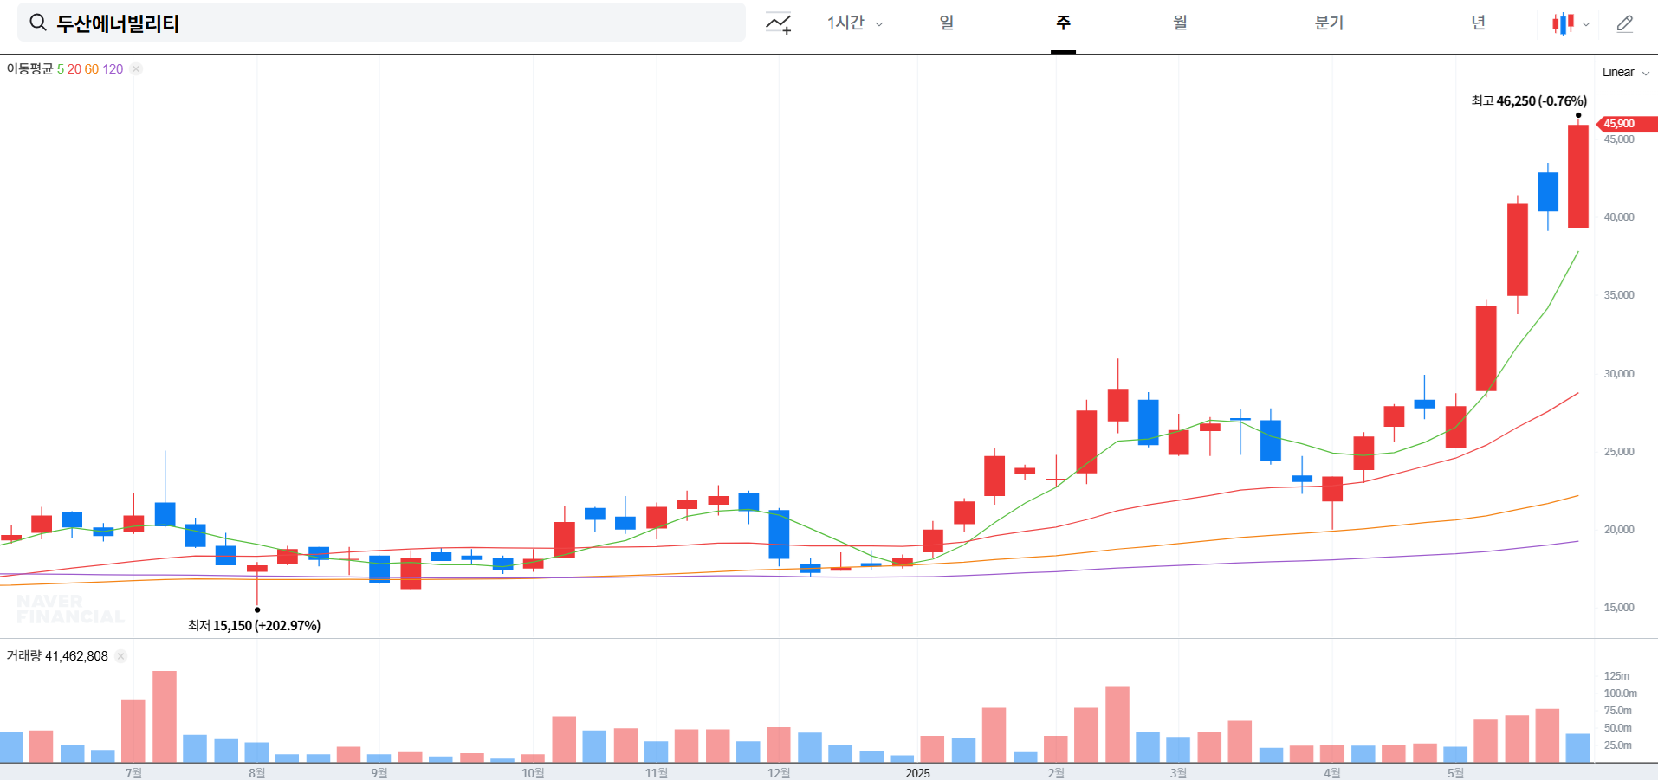Screen dimensions: 1658x780
Task: Open the Linear scale dropdown
Action: click(x=1625, y=72)
